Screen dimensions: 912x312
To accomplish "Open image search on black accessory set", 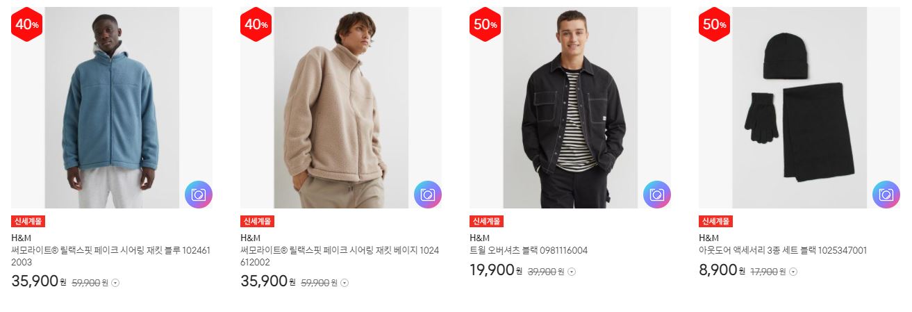I will pos(886,195).
